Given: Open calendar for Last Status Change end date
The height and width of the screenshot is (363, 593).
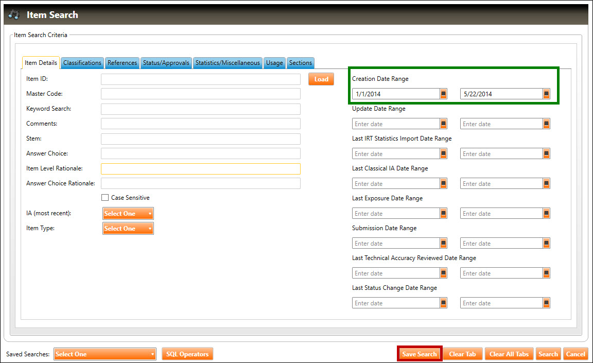Looking at the screenshot, I should click(x=546, y=303).
